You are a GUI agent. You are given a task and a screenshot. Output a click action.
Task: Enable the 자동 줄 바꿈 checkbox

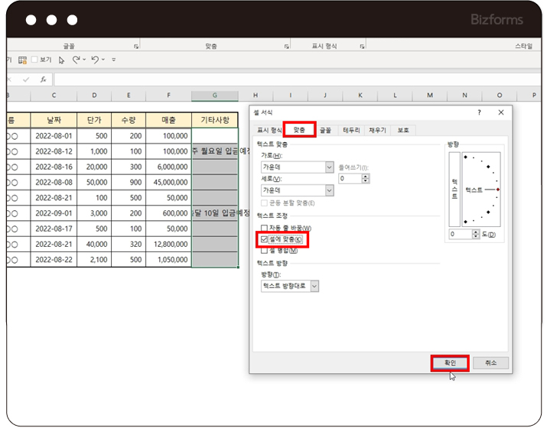coord(265,228)
